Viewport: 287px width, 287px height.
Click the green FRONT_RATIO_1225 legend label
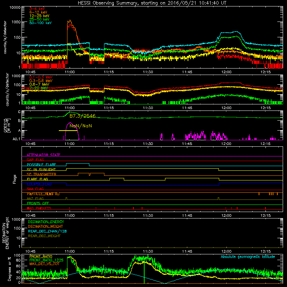pyautogui.click(x=46, y=260)
